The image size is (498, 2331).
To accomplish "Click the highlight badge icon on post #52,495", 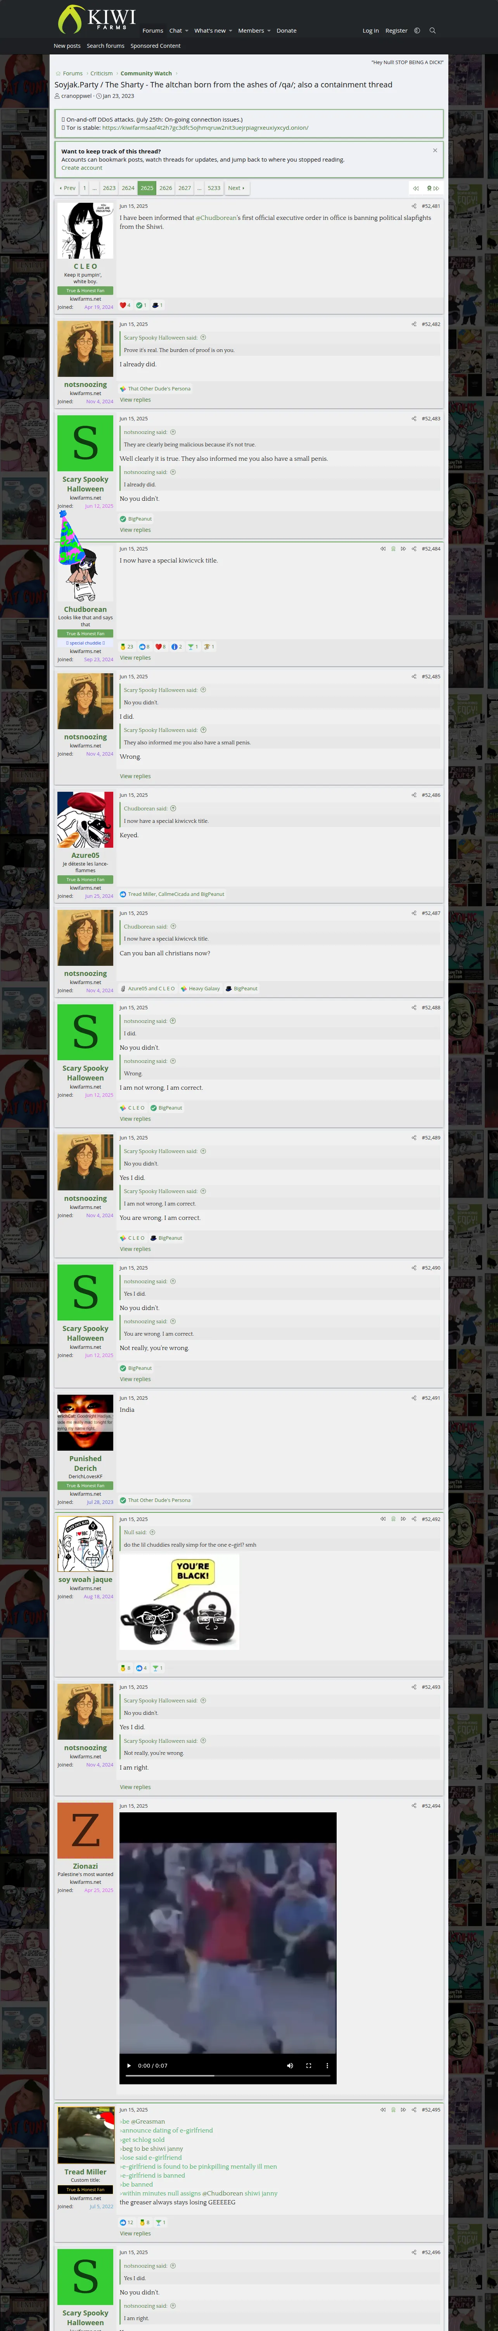I will [393, 2109].
